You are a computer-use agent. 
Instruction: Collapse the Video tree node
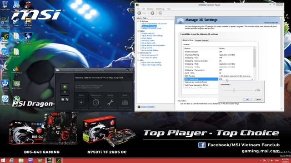pyautogui.click(x=138, y=60)
